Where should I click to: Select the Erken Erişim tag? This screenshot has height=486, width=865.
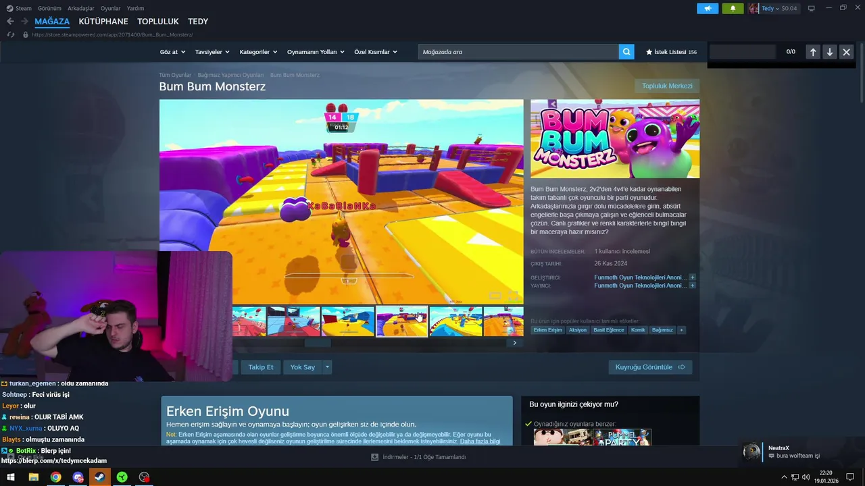[x=547, y=330]
